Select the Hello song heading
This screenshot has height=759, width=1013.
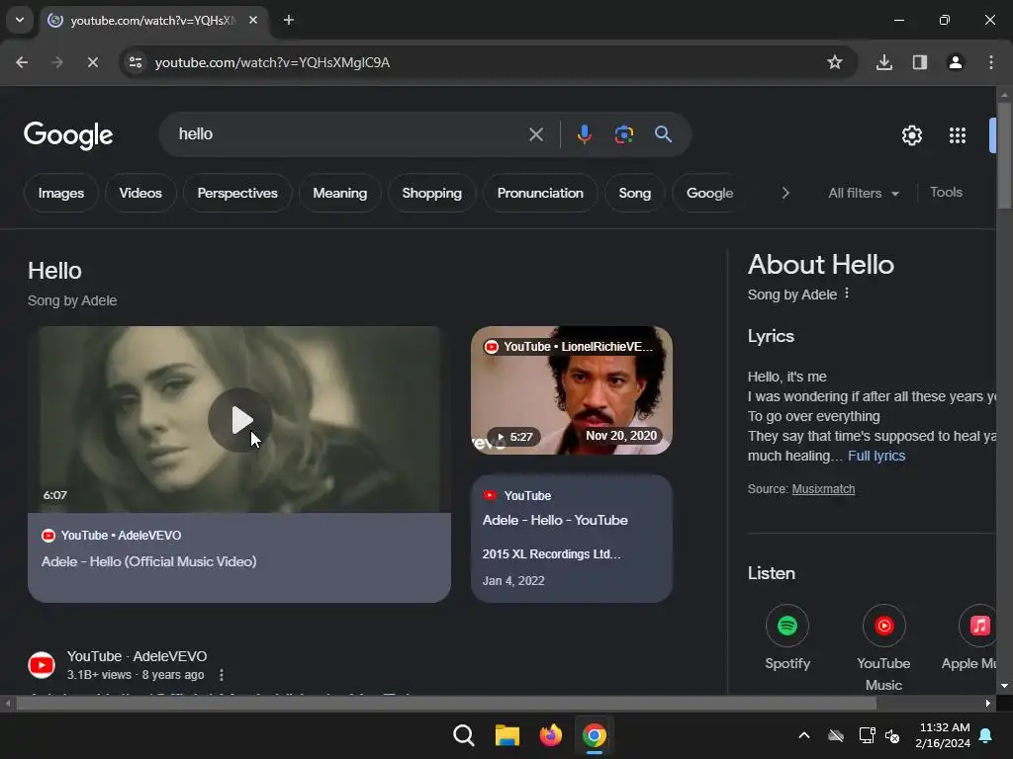(x=55, y=271)
